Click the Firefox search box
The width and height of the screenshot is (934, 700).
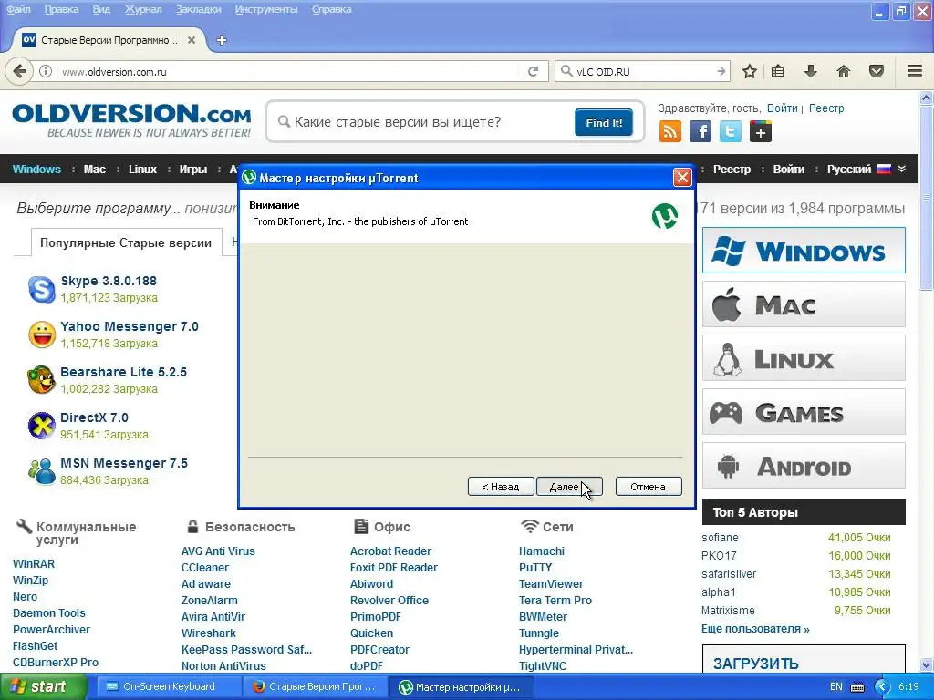coord(643,71)
